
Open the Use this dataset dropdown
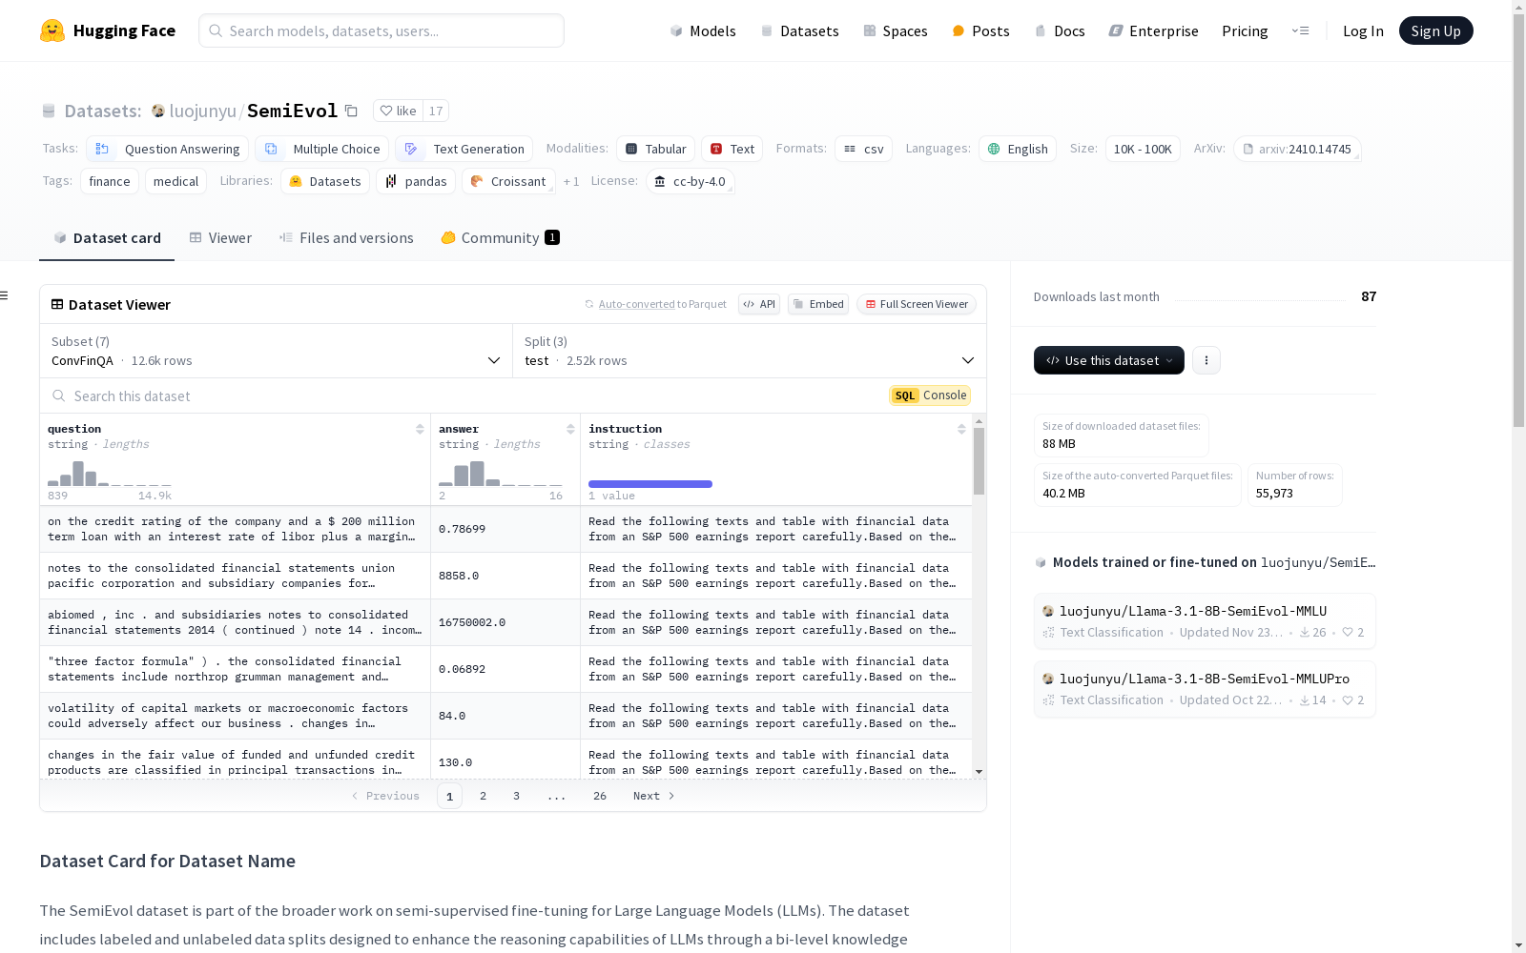[x=1109, y=360]
